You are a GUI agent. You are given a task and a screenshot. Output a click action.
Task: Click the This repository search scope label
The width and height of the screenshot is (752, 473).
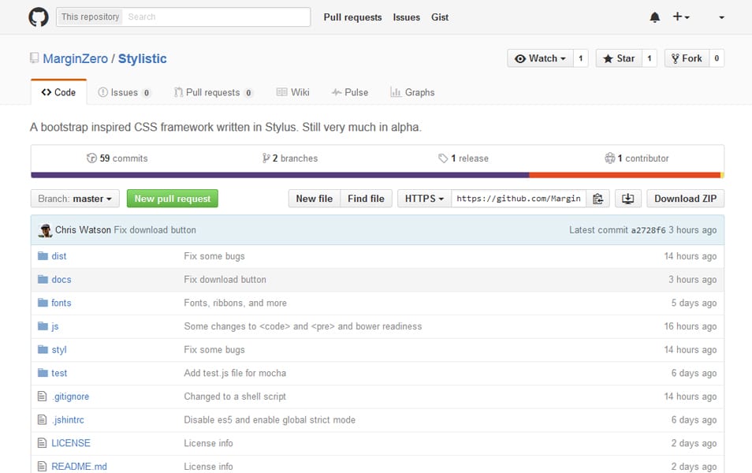pyautogui.click(x=90, y=17)
